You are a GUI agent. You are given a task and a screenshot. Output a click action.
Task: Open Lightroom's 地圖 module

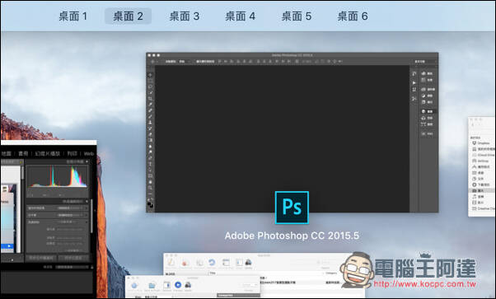(7, 153)
